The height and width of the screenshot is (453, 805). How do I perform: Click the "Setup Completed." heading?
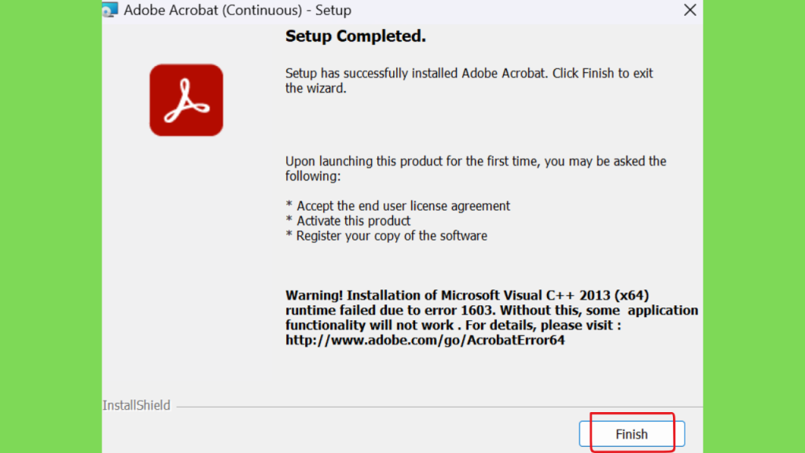pos(356,36)
